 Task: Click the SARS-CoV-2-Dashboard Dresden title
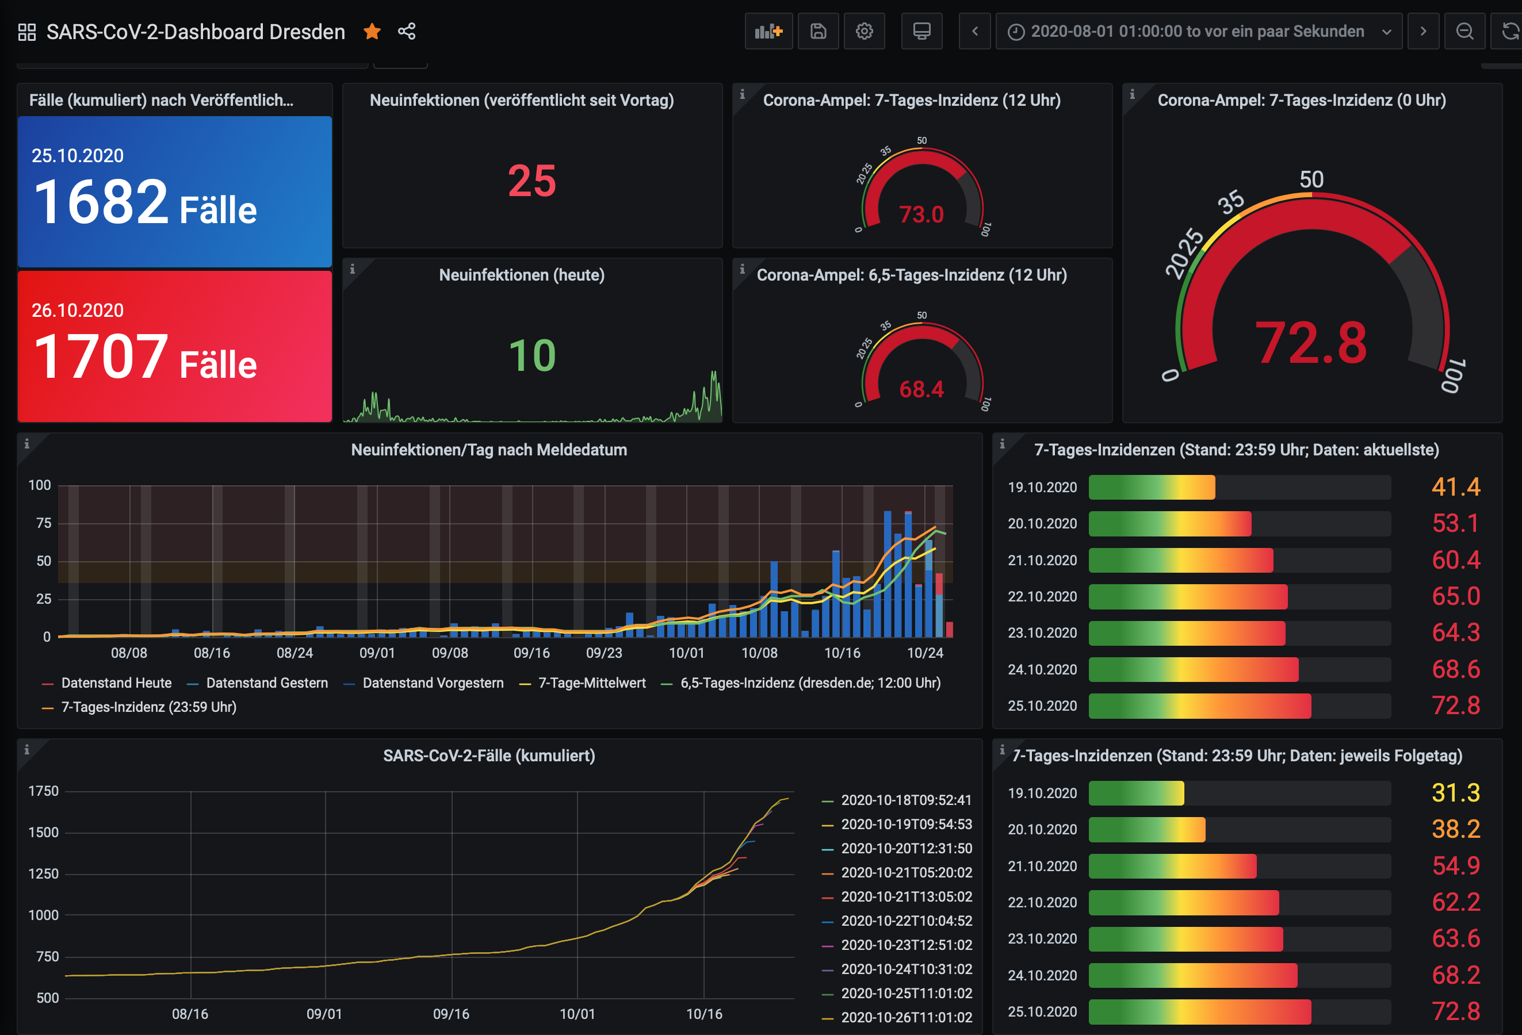click(195, 32)
